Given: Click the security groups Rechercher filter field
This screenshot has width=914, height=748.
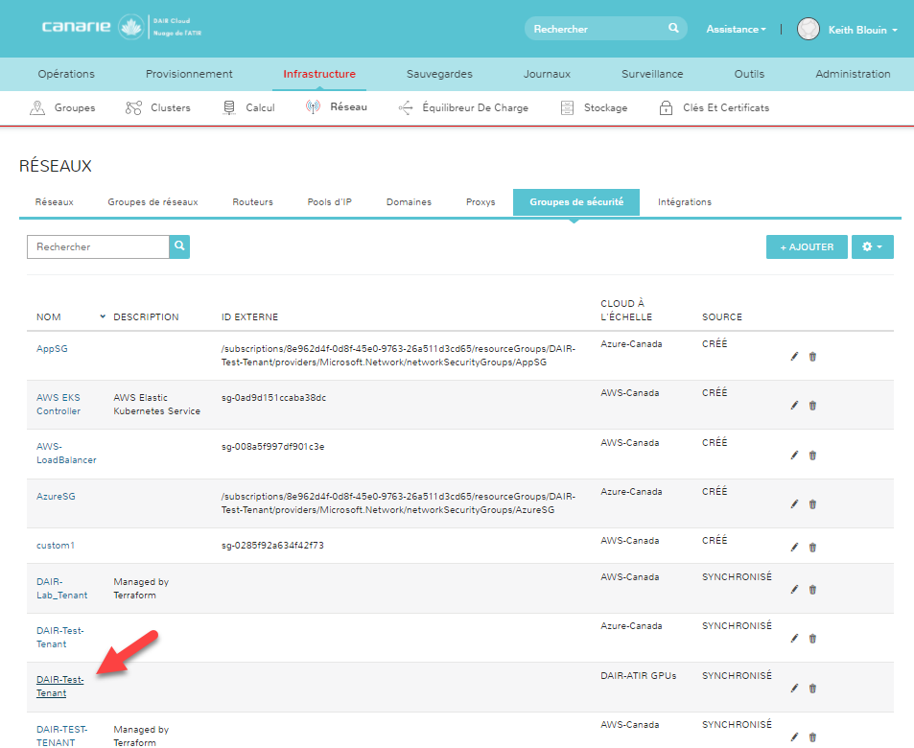Looking at the screenshot, I should pos(98,247).
